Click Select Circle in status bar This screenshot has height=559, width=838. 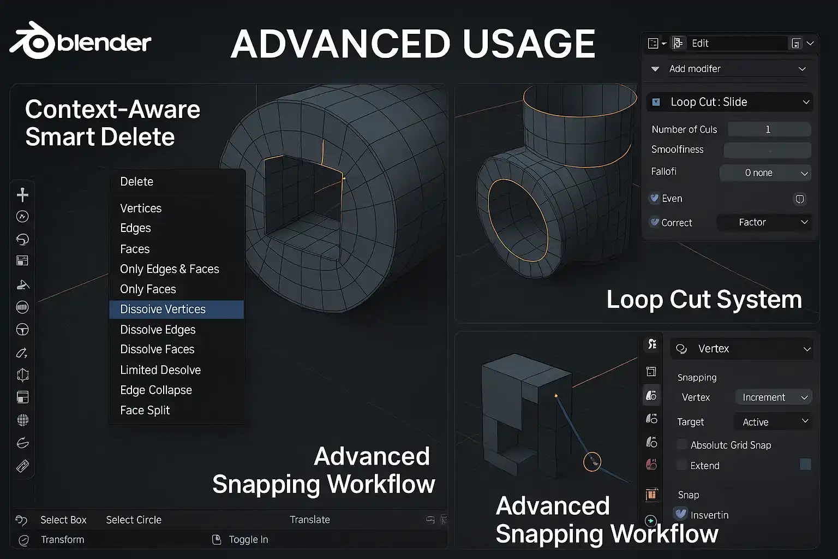(134, 520)
